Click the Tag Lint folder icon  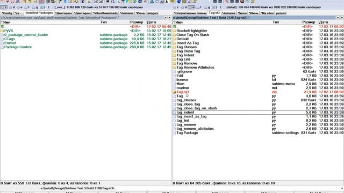click(175, 60)
